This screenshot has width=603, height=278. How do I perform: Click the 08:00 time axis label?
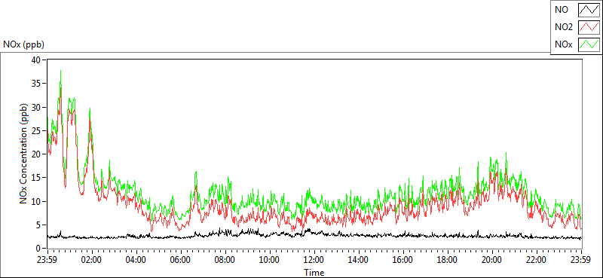[x=225, y=260]
